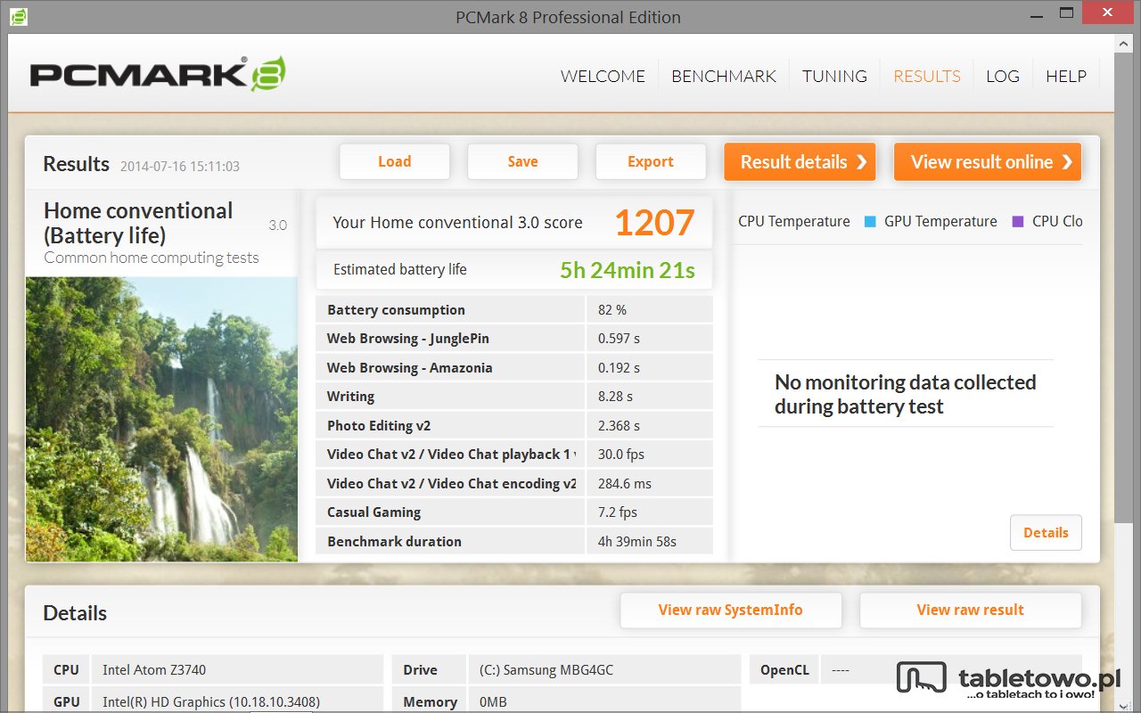Open the Welcome tab
Image resolution: width=1141 pixels, height=713 pixels.
603,77
